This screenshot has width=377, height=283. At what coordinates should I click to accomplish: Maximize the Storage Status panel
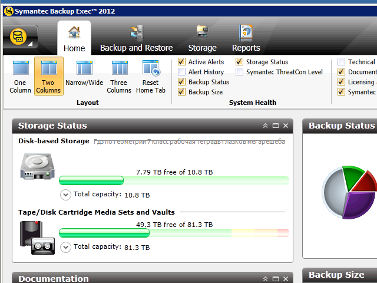276,126
